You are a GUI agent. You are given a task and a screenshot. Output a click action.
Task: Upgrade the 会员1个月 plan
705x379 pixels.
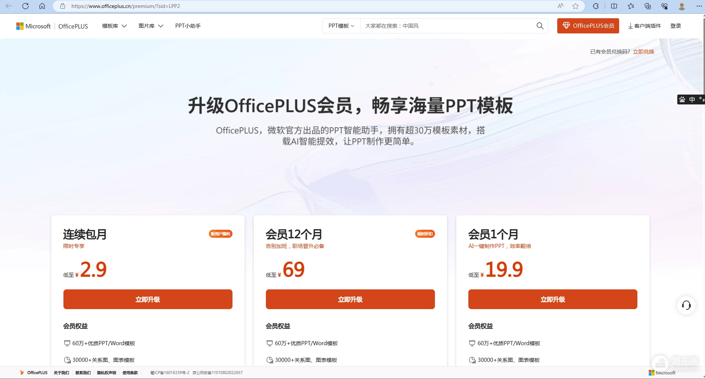click(x=553, y=299)
